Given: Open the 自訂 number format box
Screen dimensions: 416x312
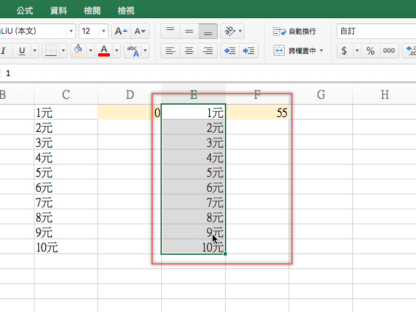Looking at the screenshot, I should coord(376,31).
